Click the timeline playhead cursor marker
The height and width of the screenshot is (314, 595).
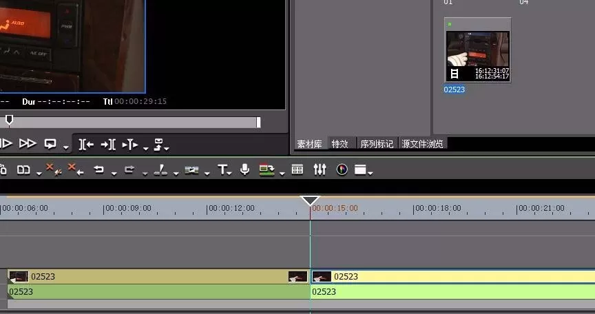[x=310, y=200]
